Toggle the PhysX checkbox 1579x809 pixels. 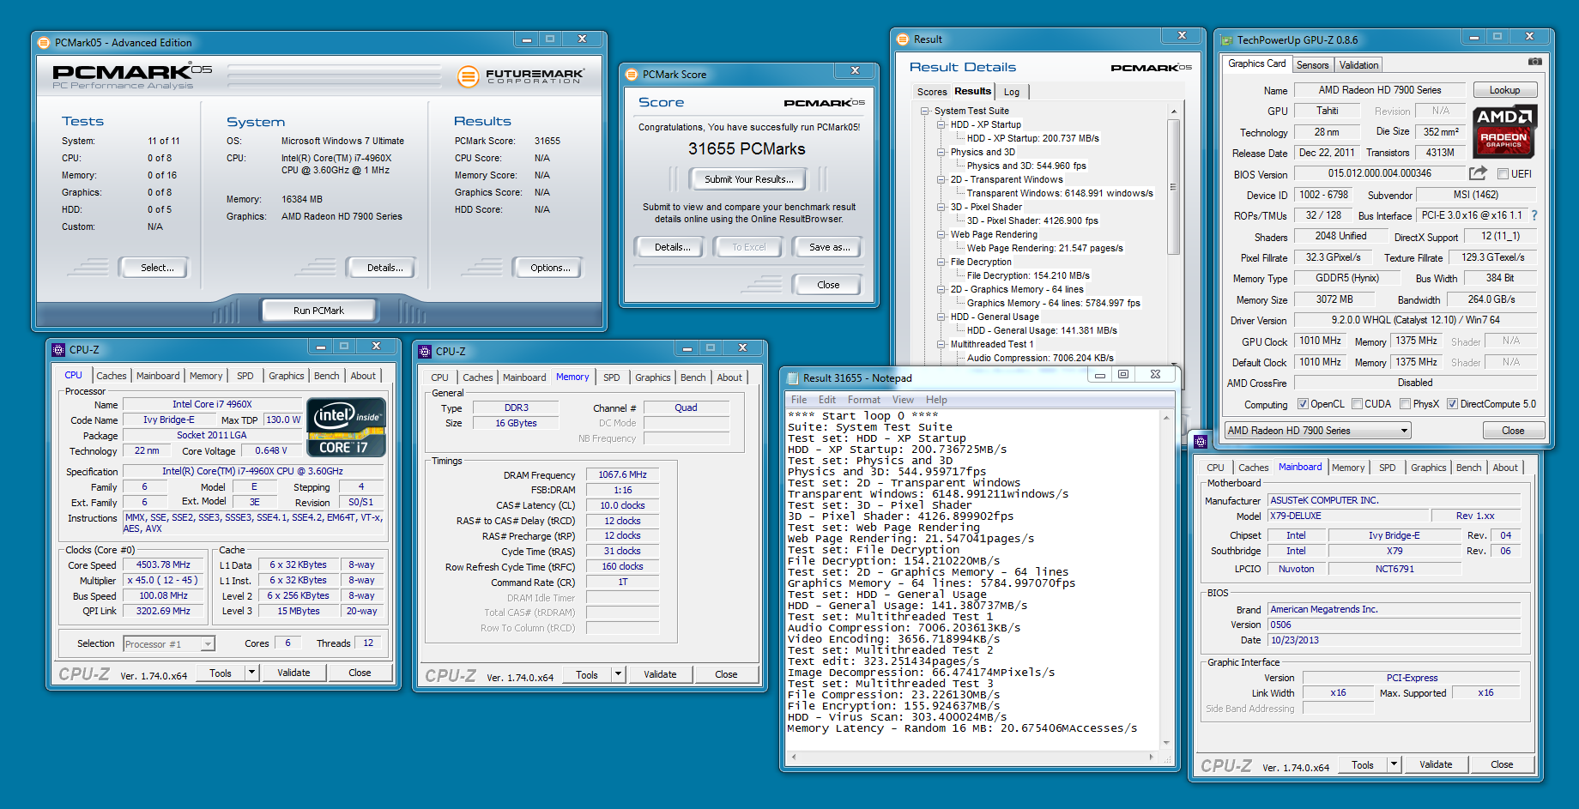click(1405, 404)
